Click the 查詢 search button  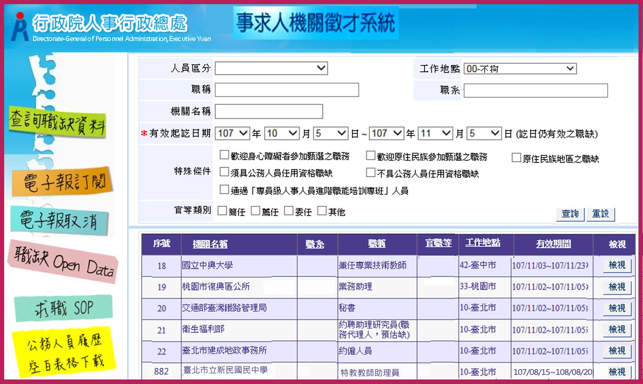[x=570, y=214]
